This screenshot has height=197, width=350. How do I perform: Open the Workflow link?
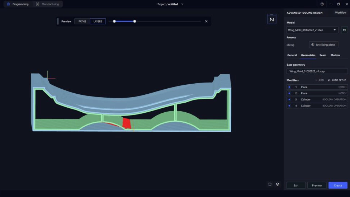pos(340,13)
